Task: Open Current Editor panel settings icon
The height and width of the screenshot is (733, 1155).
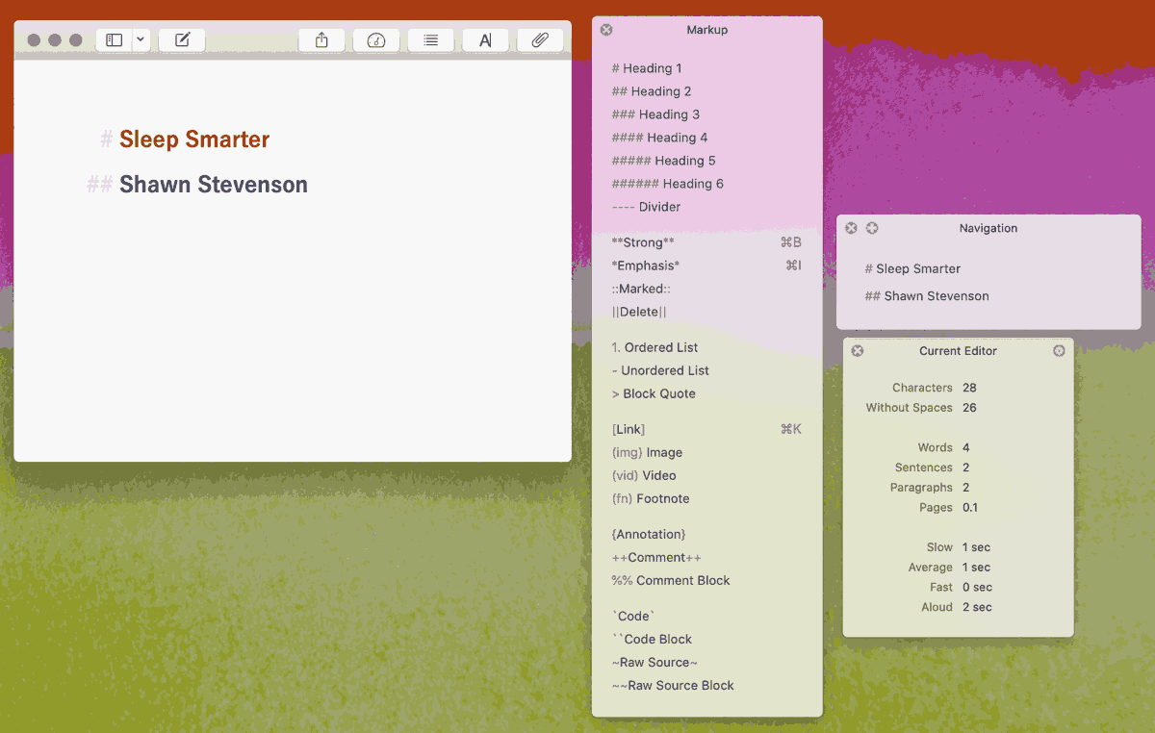Action: pos(1059,351)
